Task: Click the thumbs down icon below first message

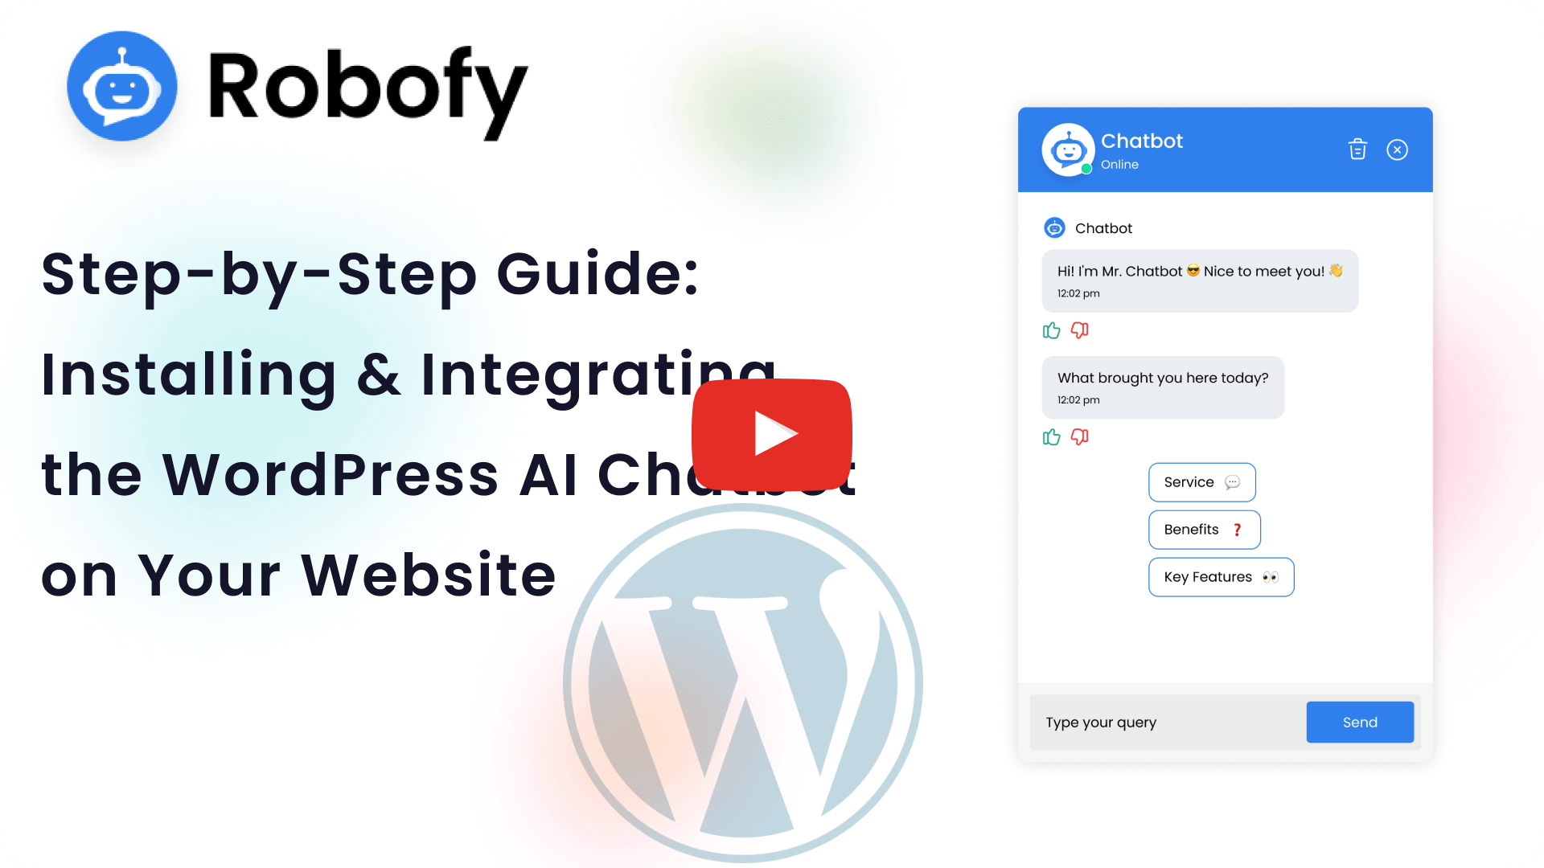Action: pos(1079,330)
